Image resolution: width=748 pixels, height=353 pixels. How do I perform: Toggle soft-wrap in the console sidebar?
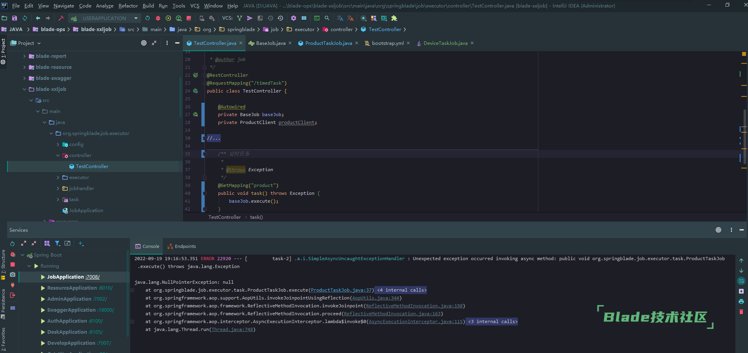click(741, 281)
